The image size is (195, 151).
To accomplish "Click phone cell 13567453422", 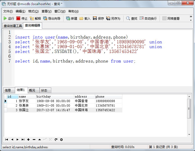I will (x=108, y=110).
